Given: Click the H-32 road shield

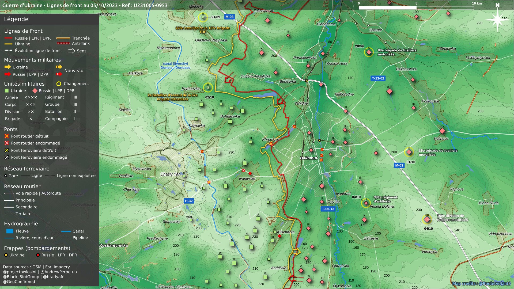Looking at the screenshot, I should [189, 201].
